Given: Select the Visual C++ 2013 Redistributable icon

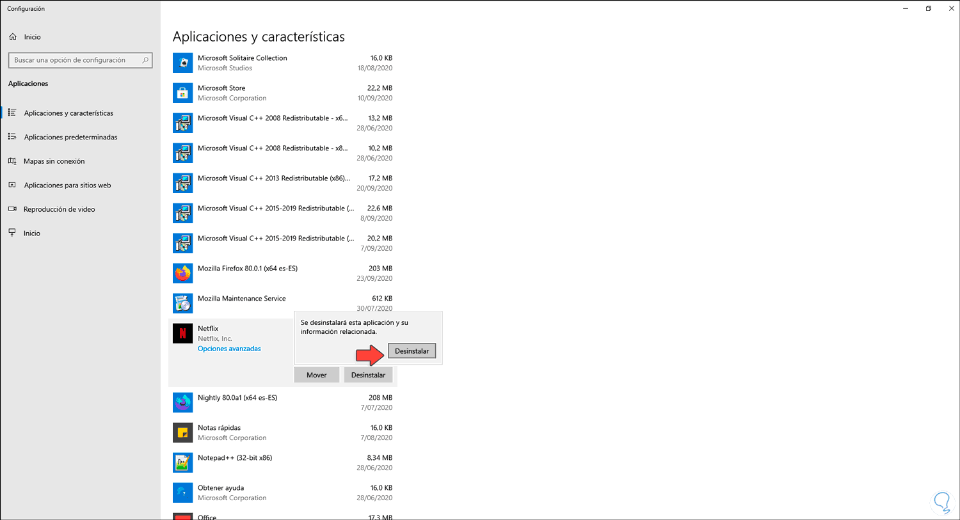Looking at the screenshot, I should coord(182,183).
